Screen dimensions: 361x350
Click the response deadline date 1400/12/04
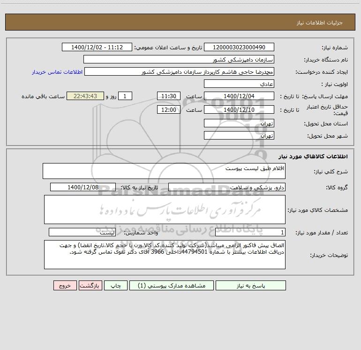(239, 96)
